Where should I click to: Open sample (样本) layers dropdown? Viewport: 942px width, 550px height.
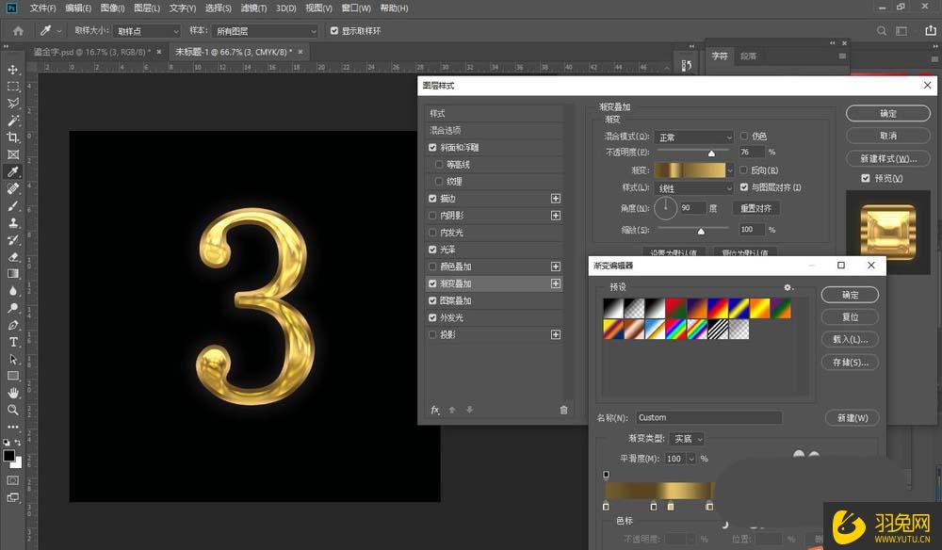pyautogui.click(x=265, y=31)
